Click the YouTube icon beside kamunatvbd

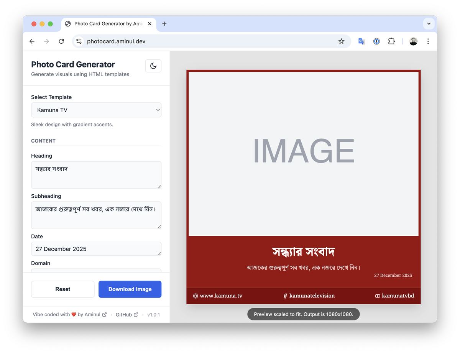pyautogui.click(x=378, y=296)
